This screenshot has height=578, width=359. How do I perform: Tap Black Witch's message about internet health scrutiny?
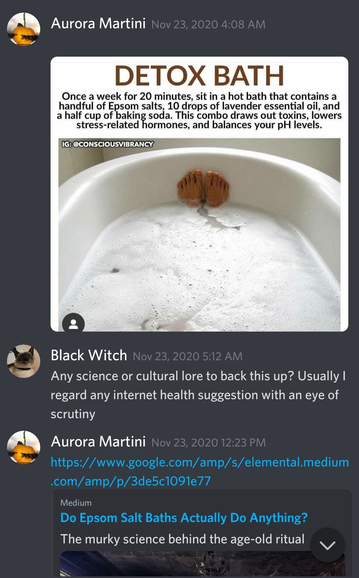tap(198, 395)
